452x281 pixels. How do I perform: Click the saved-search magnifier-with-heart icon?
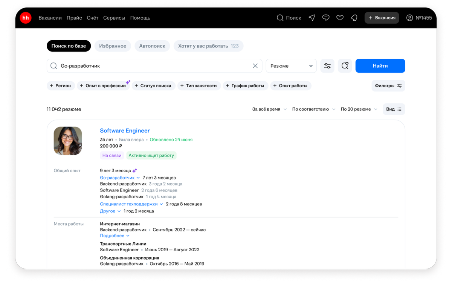(345, 65)
